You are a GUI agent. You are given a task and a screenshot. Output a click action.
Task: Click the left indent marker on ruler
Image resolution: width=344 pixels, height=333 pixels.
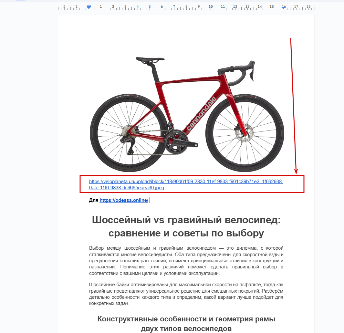pyautogui.click(x=89, y=7)
